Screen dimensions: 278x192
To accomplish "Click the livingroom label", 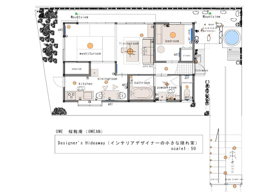I will click(129, 43).
